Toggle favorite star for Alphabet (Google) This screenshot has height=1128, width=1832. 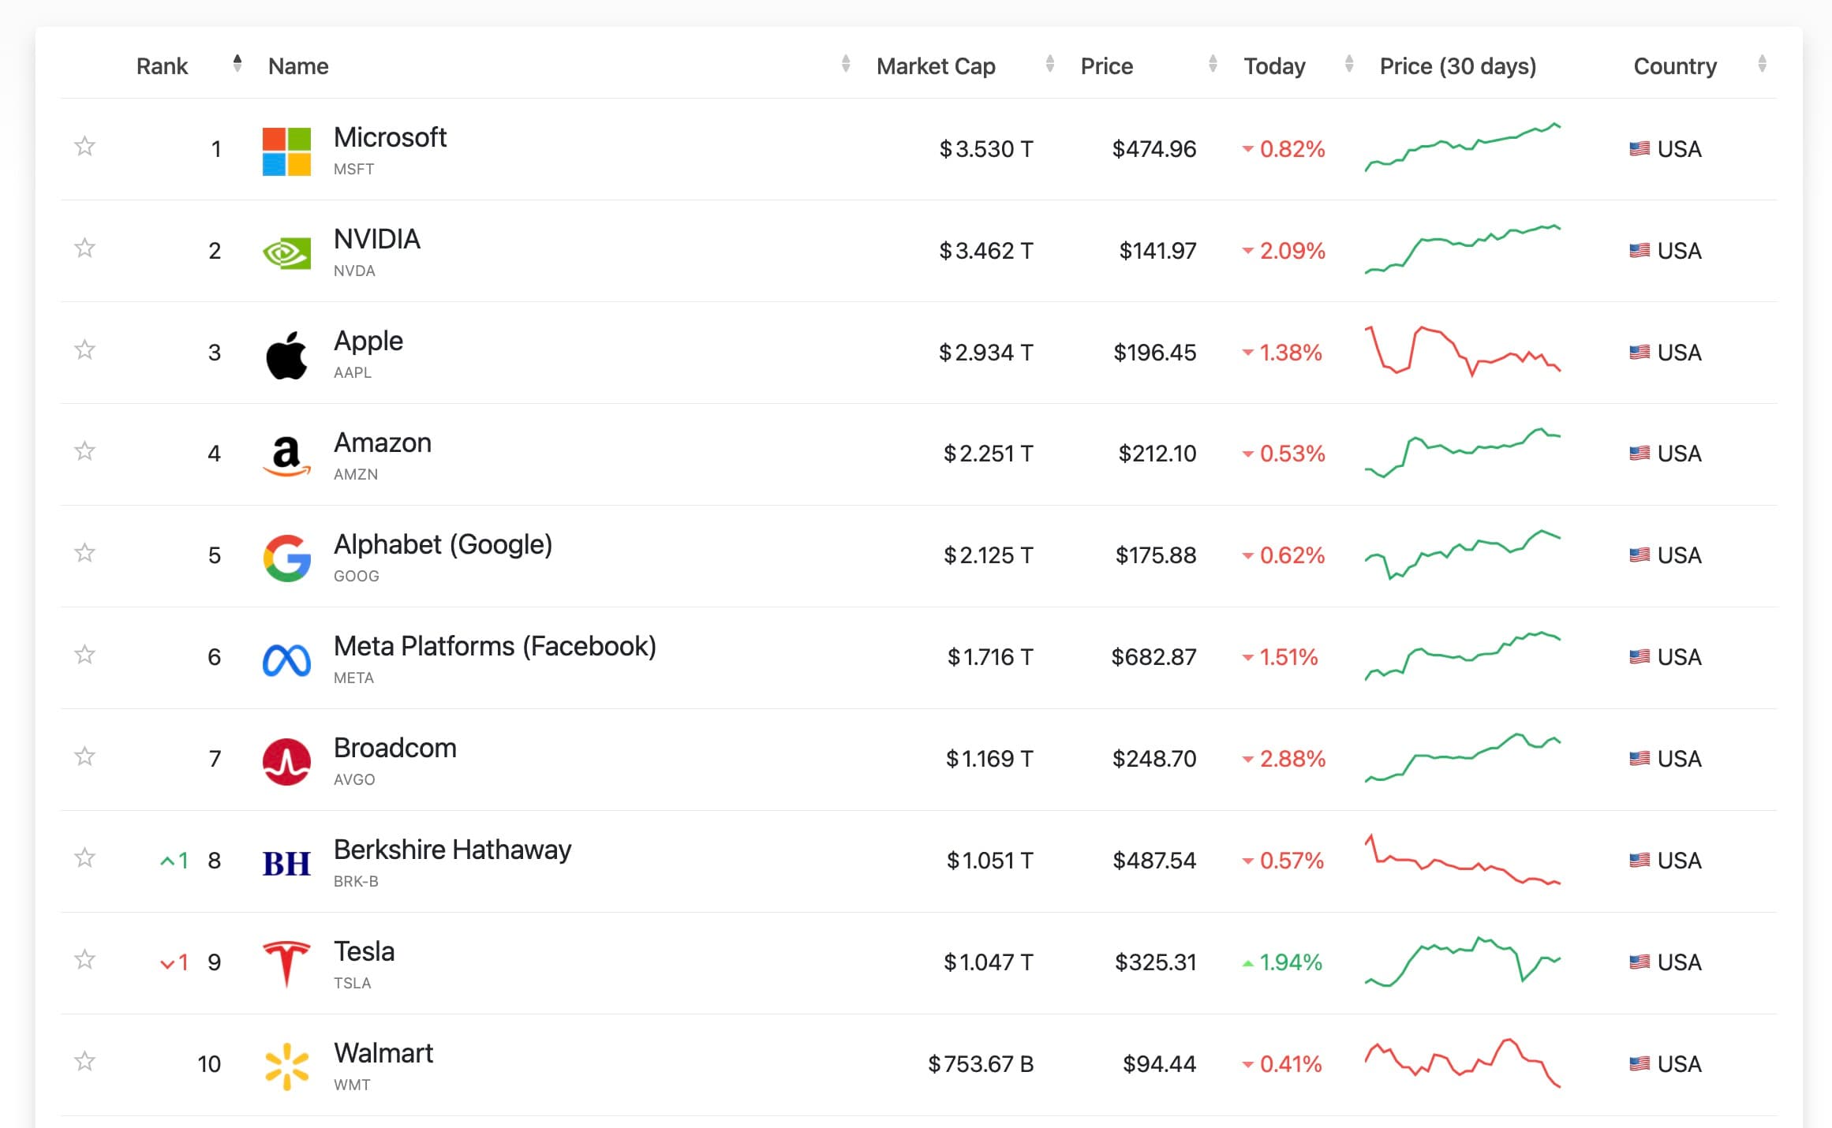tap(84, 553)
